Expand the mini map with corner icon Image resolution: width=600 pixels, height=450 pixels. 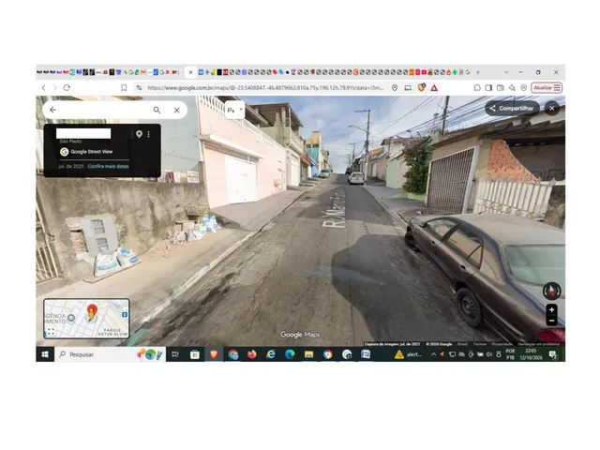tap(51, 331)
